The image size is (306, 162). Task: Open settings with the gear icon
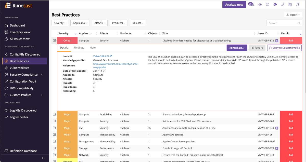click(x=260, y=4)
